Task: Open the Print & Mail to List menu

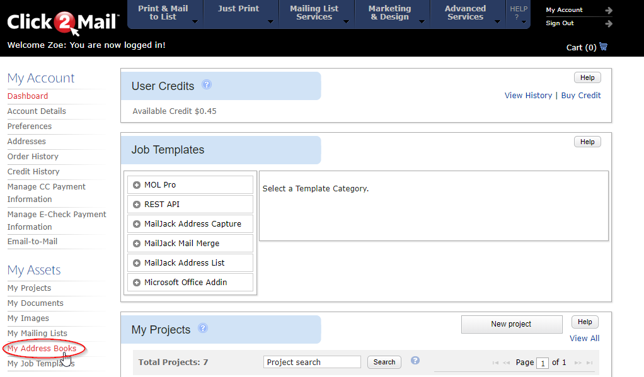Action: click(x=166, y=13)
